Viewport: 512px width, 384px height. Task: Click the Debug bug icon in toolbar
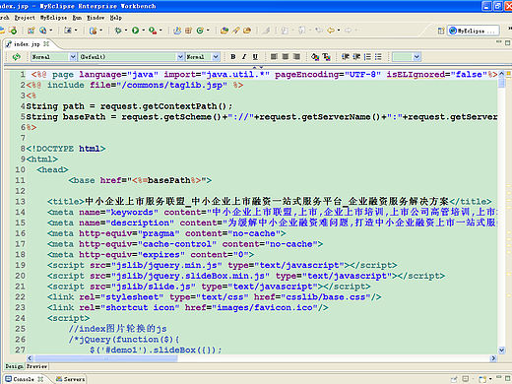[x=118, y=31]
